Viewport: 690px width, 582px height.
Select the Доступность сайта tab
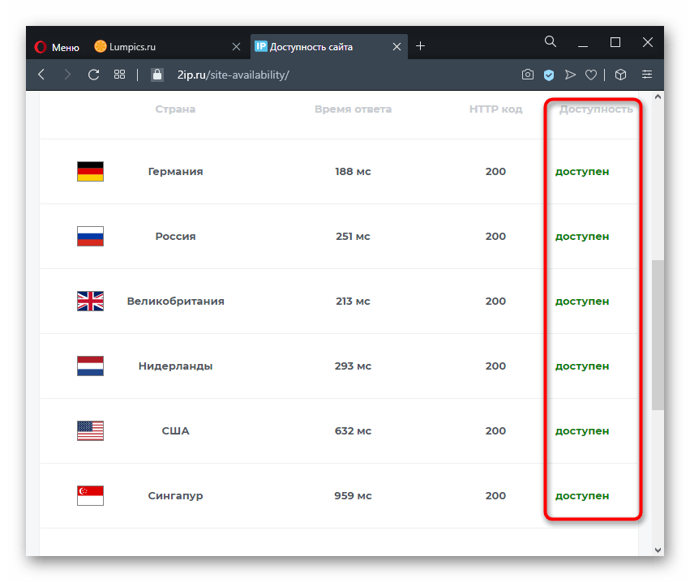[x=311, y=47]
